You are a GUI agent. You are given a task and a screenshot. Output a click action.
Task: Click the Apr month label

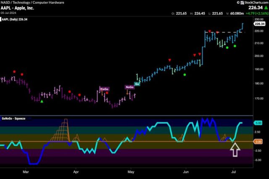[76, 172]
